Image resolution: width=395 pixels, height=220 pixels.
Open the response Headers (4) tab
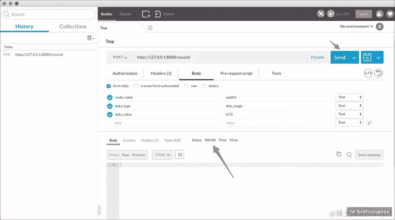(x=150, y=140)
